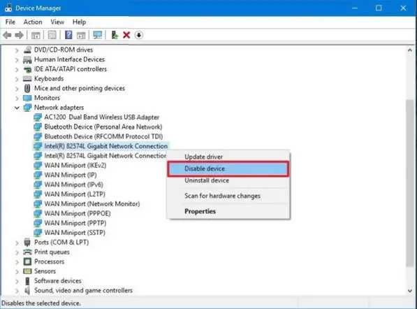Expand the Print queues node
This screenshot has width=417, height=309.
tap(17, 252)
